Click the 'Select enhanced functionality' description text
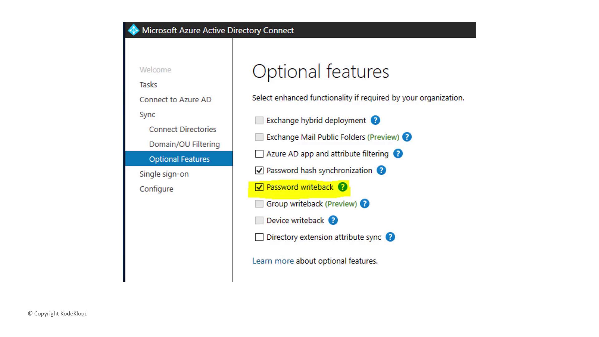 (358, 98)
